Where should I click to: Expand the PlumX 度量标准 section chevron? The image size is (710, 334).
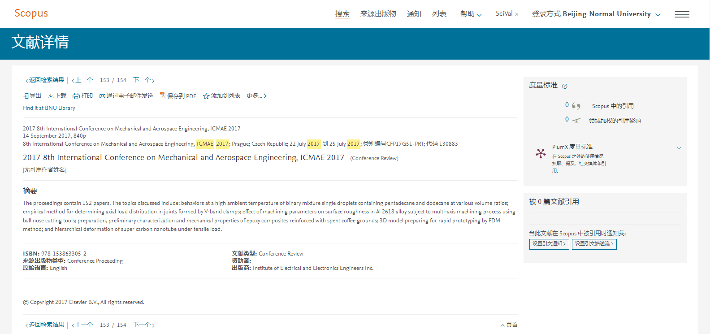click(679, 148)
